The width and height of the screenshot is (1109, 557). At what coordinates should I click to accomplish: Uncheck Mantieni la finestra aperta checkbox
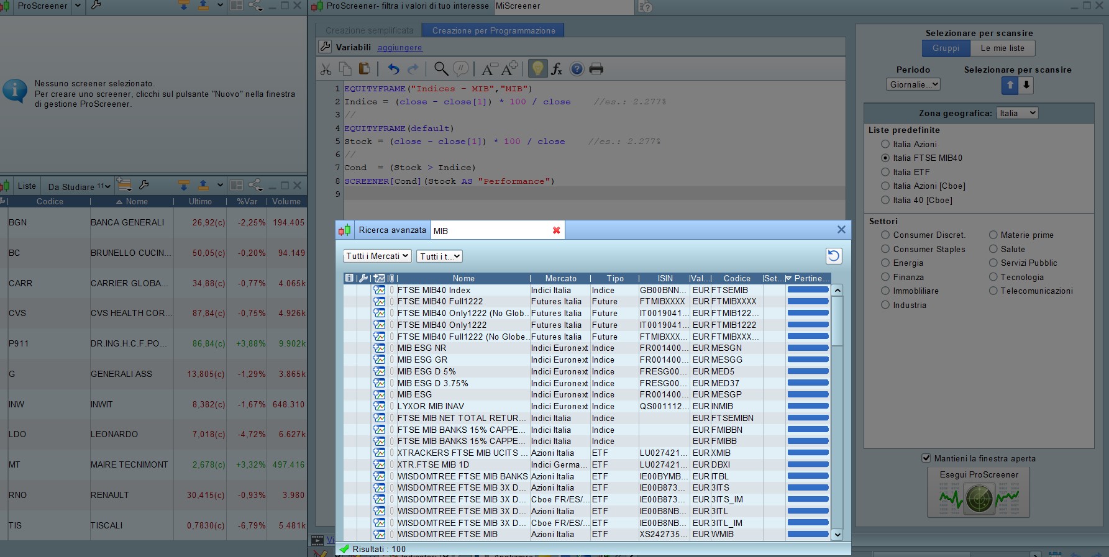point(926,458)
